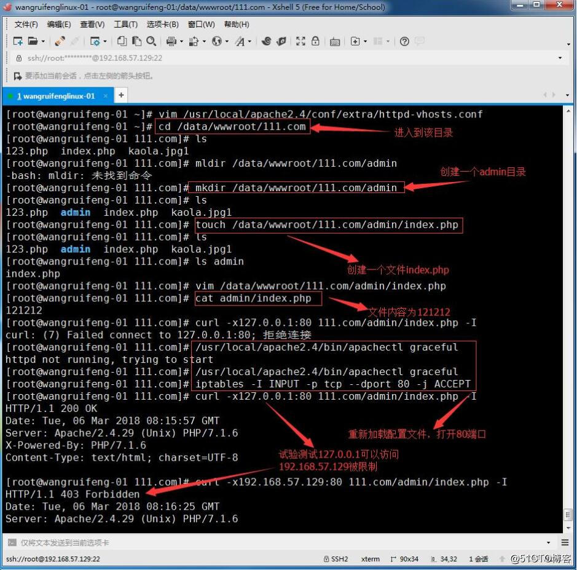Open the 选项卡(B) menu
This screenshot has height=570, width=577.
[163, 25]
